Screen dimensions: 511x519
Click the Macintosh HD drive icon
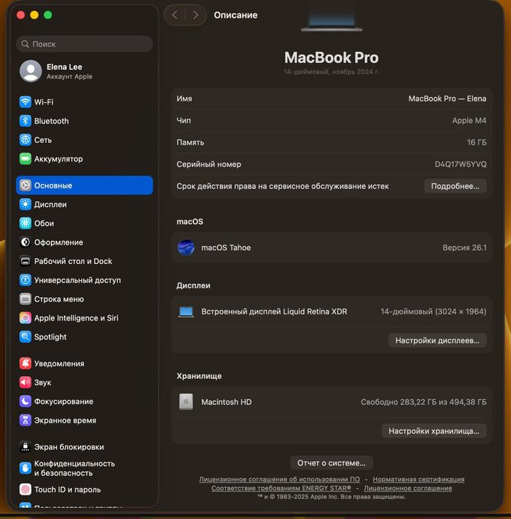[x=186, y=402]
